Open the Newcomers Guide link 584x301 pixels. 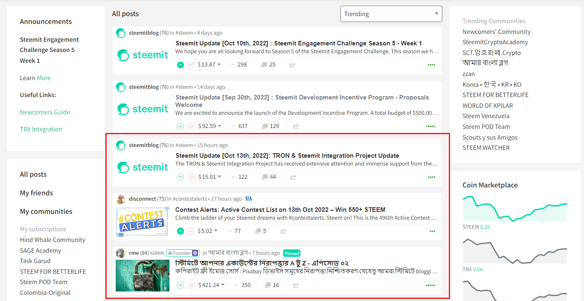click(x=45, y=112)
